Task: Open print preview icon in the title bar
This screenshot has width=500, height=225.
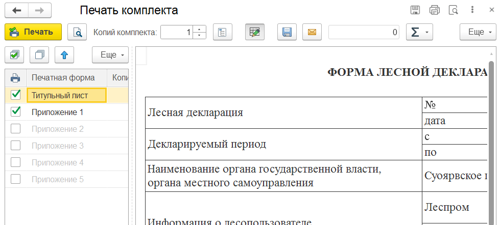Action: pyautogui.click(x=454, y=10)
